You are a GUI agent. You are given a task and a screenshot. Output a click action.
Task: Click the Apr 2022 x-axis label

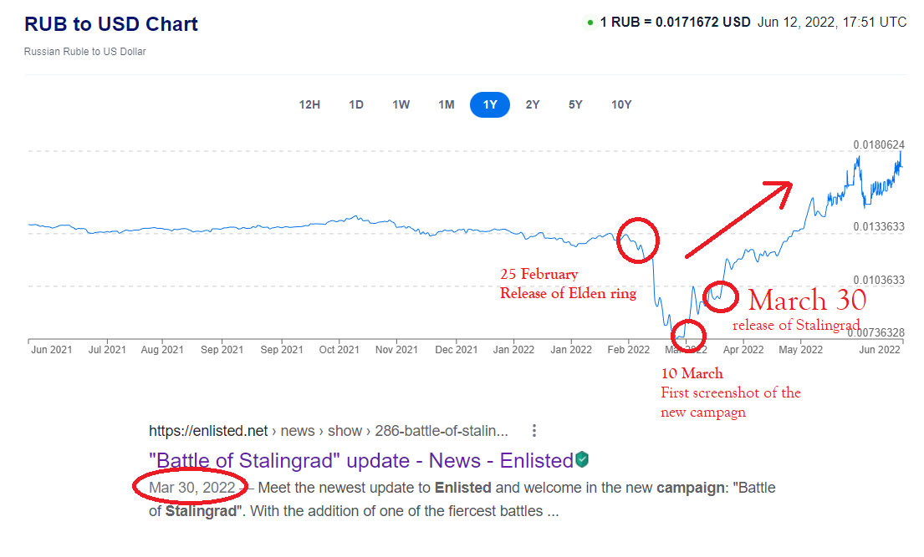coord(743,350)
